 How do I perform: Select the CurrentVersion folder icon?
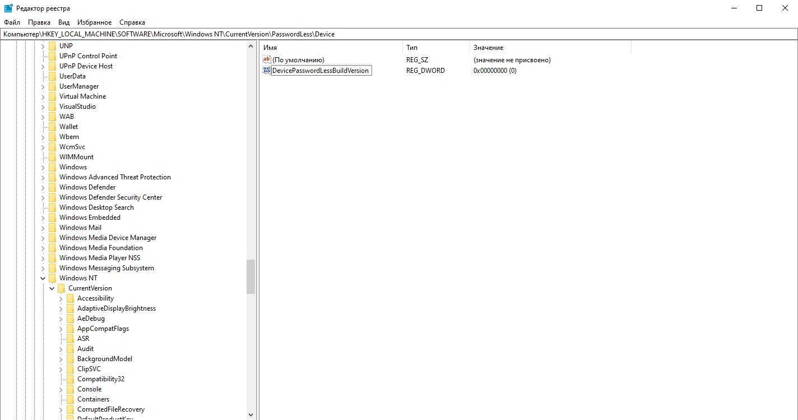(62, 288)
